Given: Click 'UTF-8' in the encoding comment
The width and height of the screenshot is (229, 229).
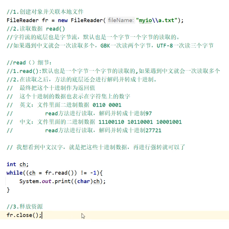Looking at the screenshot, I should 165,46.
